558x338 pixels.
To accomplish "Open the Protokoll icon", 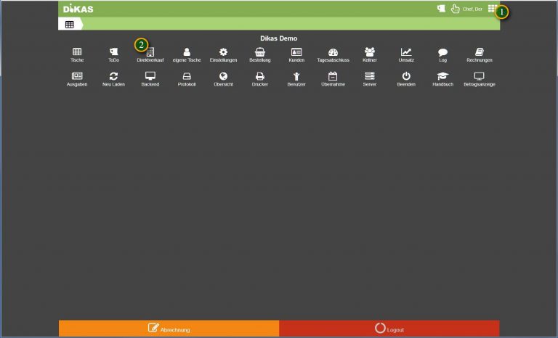I will click(x=187, y=76).
